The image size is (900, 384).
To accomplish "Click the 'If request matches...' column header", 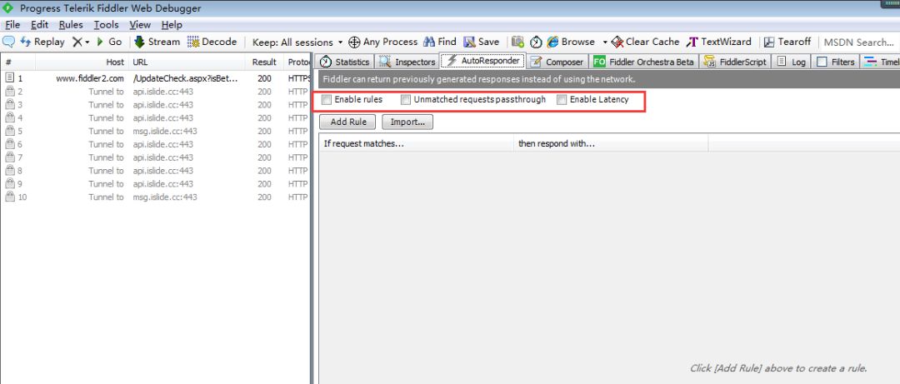I will click(416, 143).
